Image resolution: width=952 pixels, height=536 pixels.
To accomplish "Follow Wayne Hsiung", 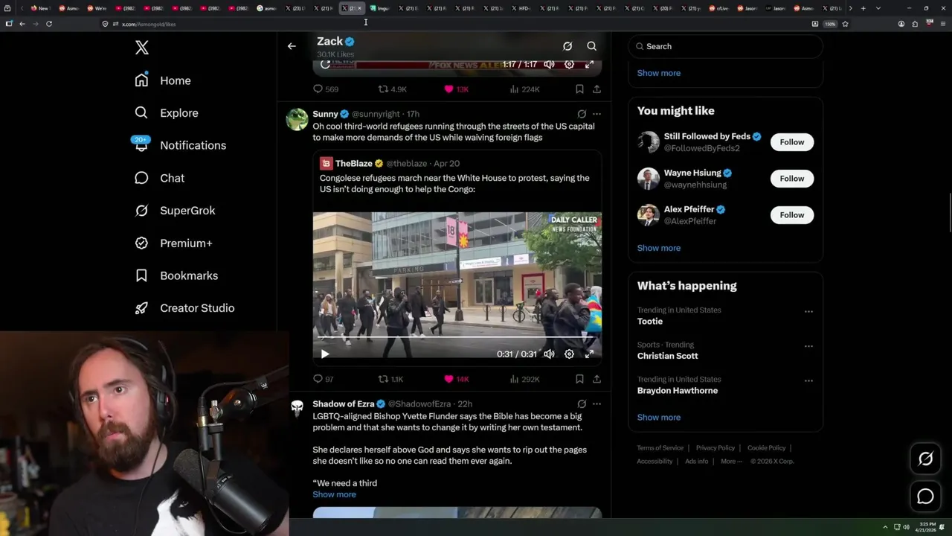I will [x=792, y=179].
